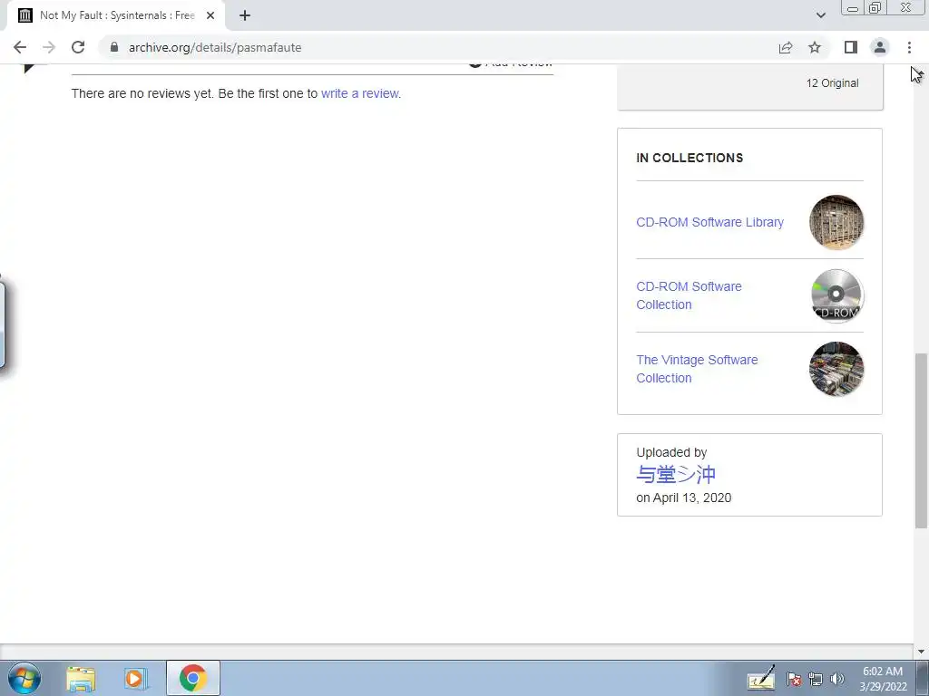929x696 pixels.
Task: Share this page from the address bar
Action: (786, 47)
